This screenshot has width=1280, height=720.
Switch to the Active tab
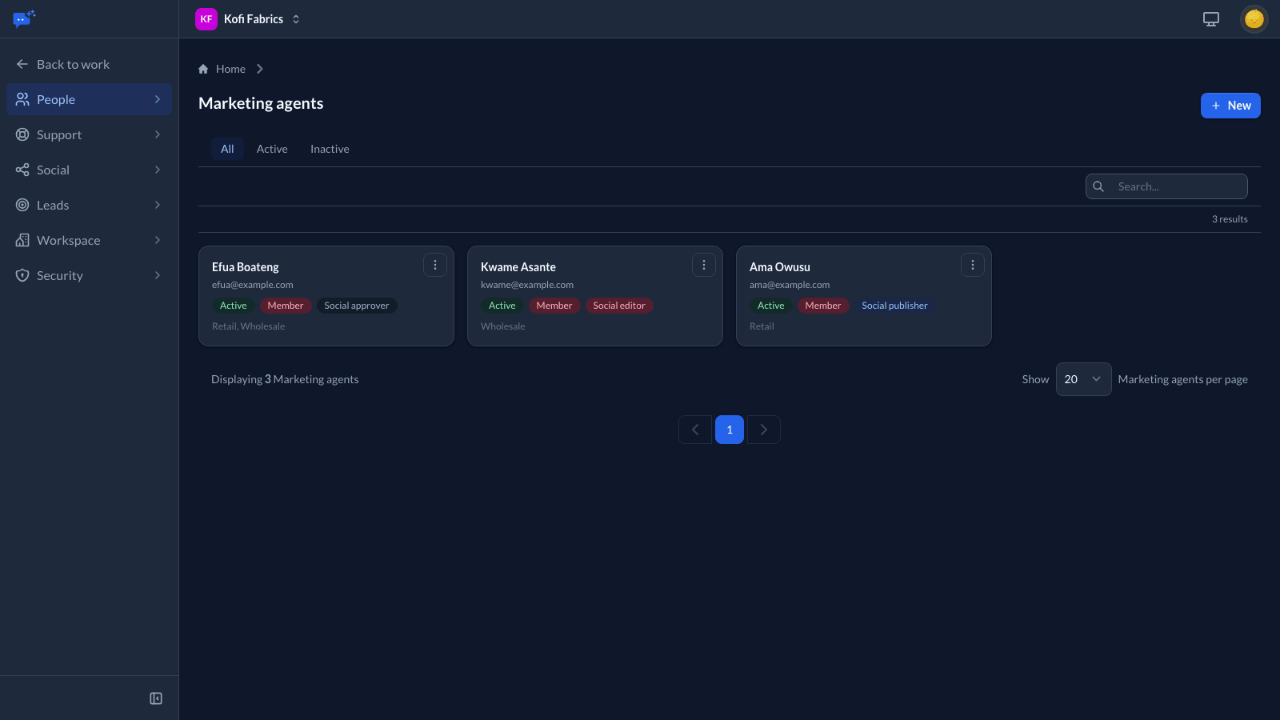coord(272,149)
